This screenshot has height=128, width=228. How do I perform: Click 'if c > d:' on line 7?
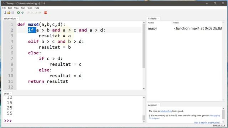tap(51, 58)
